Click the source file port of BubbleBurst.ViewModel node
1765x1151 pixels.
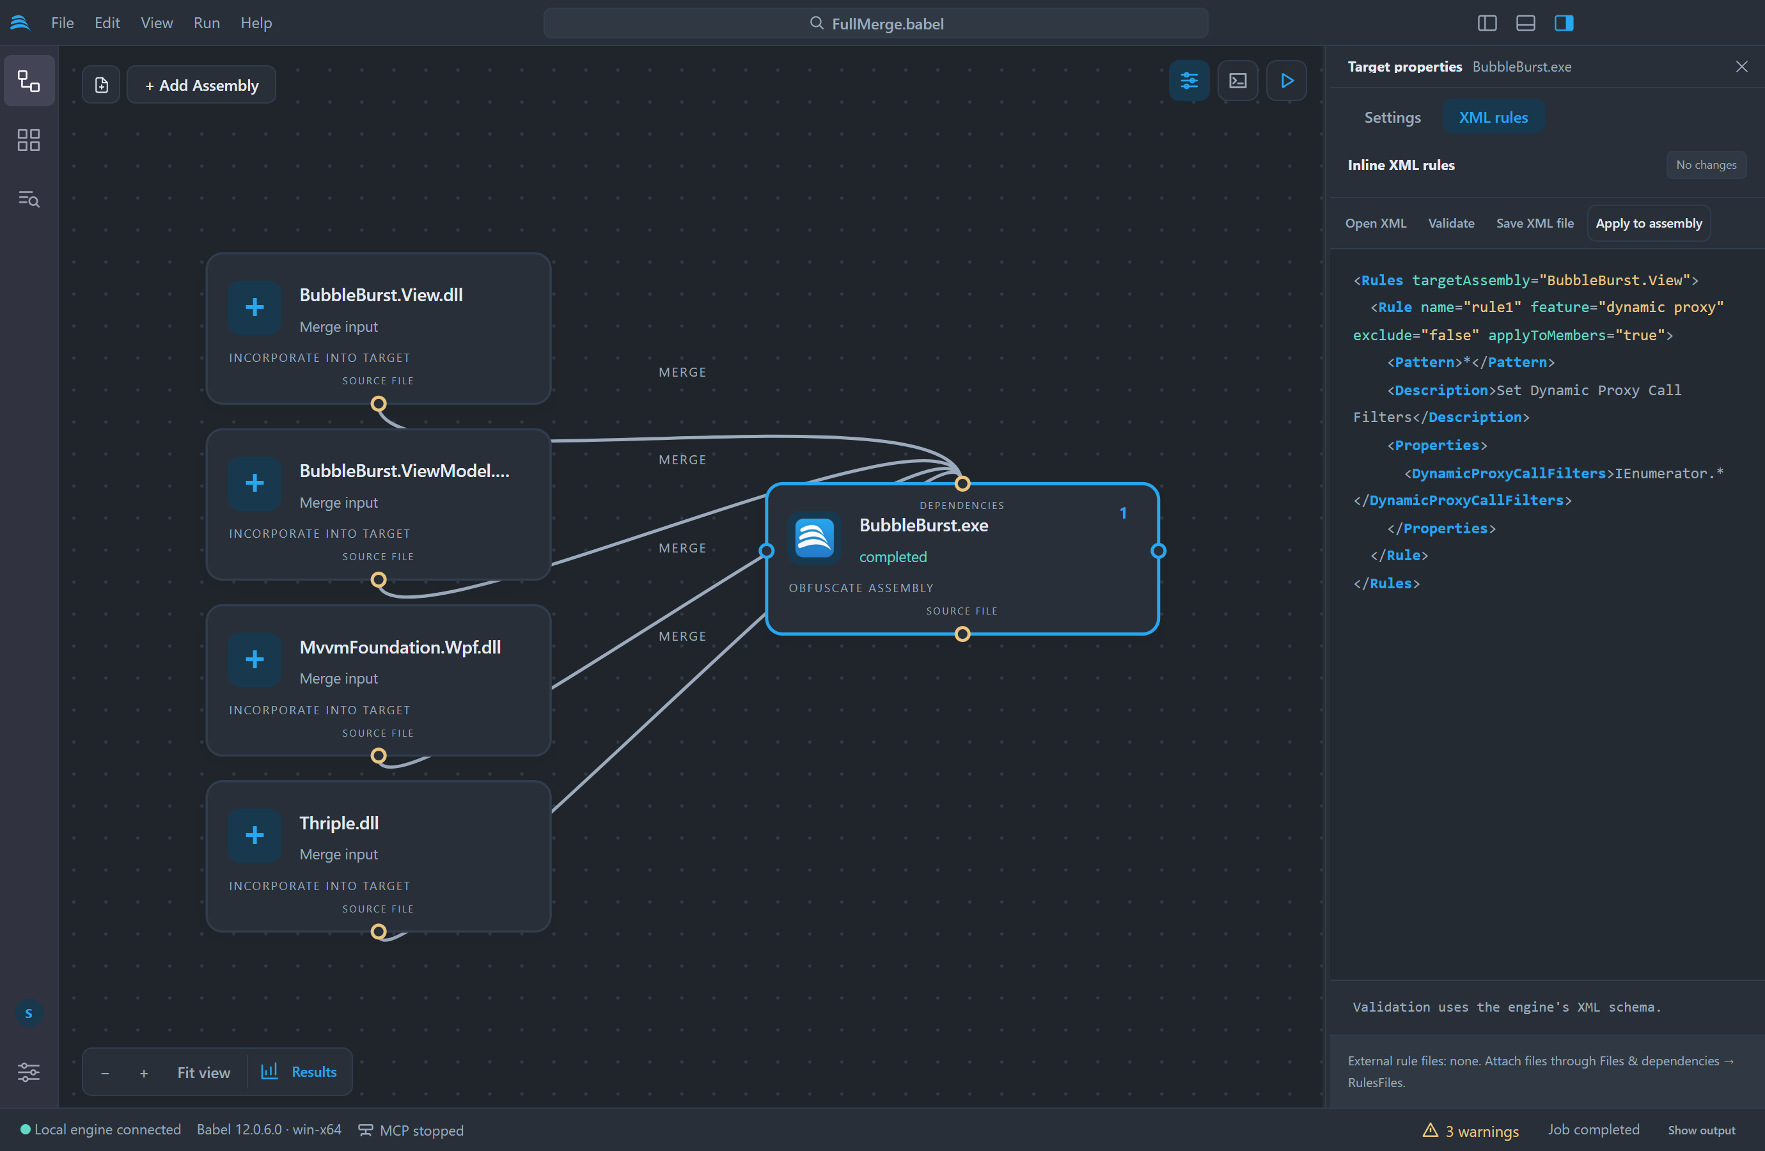378,580
